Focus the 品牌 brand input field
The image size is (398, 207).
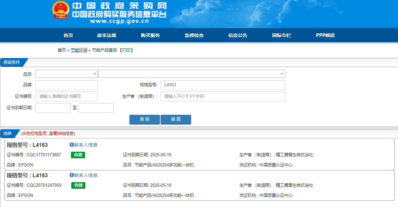(x=67, y=85)
